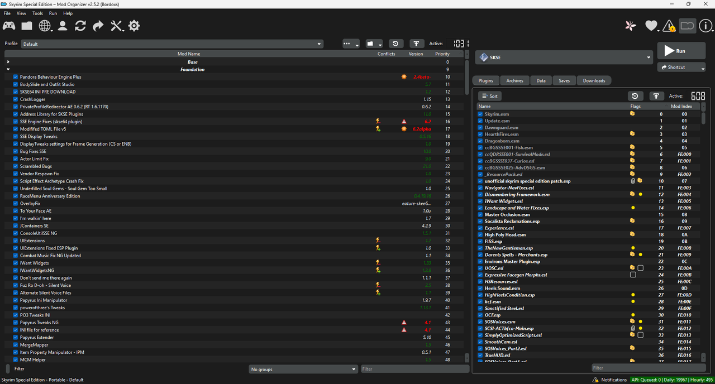This screenshot has width=715, height=384.
Task: Open the No groups dropdown
Action: point(303,369)
